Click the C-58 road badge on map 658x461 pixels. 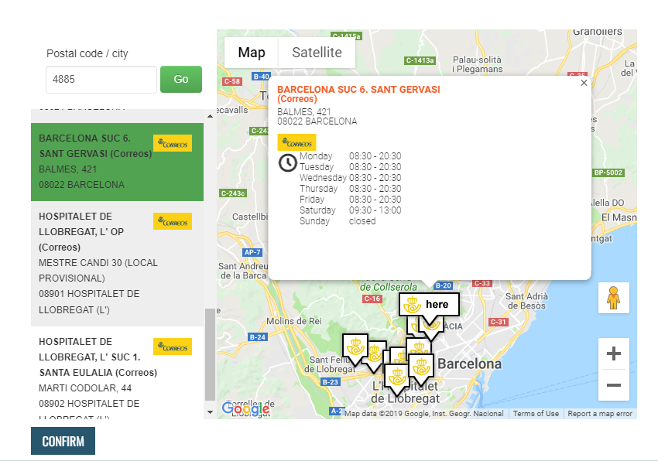(x=232, y=81)
